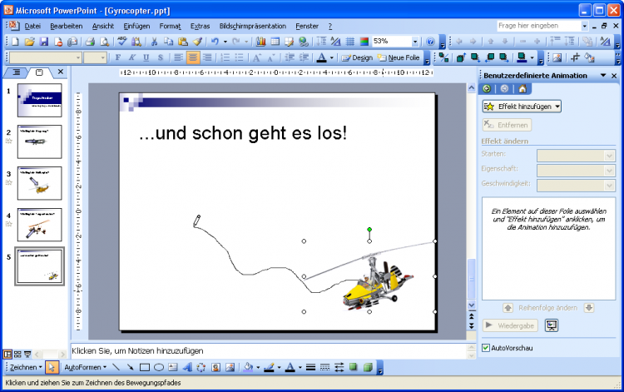The width and height of the screenshot is (624, 392).
Task: Go to task pane home icon
Action: (522, 89)
